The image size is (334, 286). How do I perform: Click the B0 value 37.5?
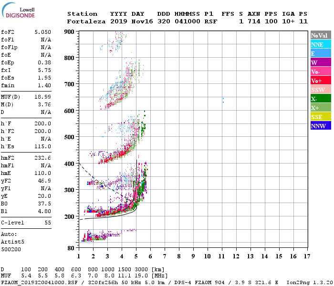tap(44, 204)
